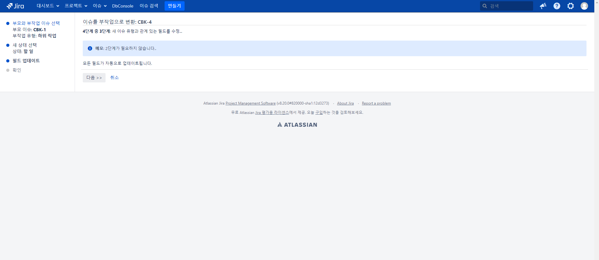
Task: Open the help question mark icon
Action: click(x=557, y=6)
